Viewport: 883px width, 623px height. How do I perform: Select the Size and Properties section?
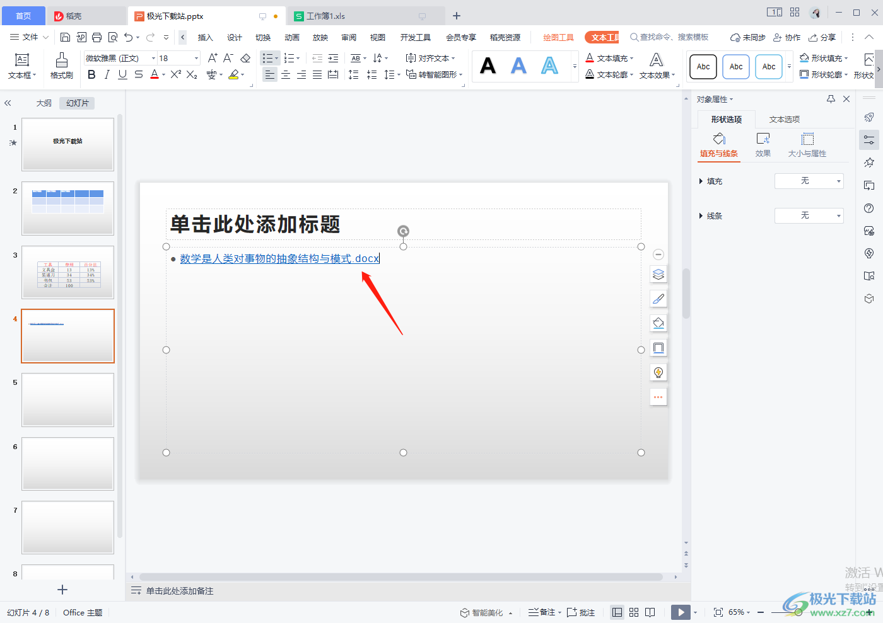tap(807, 145)
